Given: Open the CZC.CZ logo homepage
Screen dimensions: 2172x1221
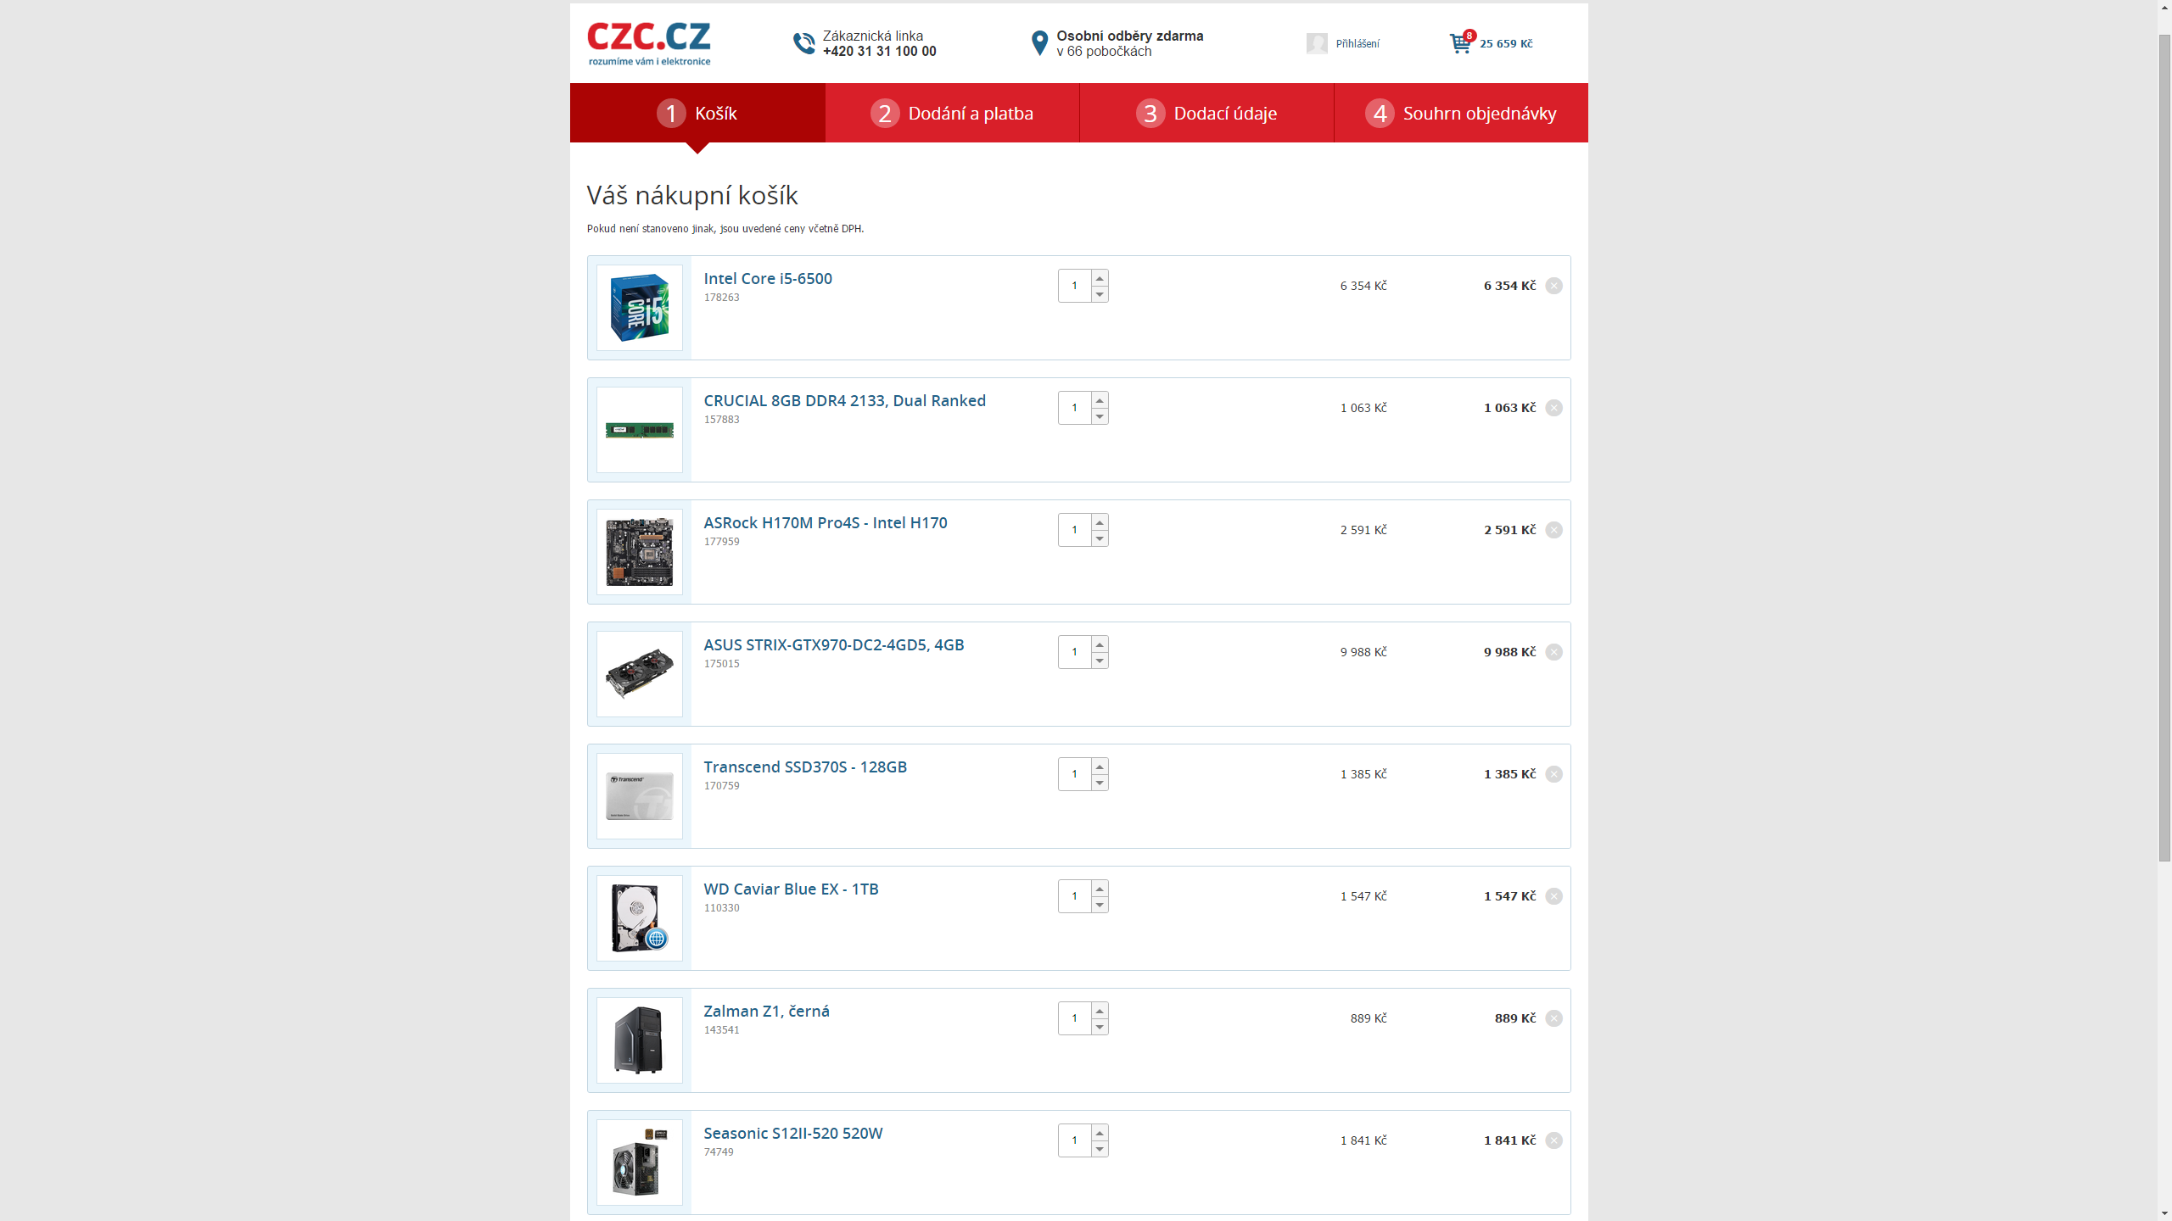Looking at the screenshot, I should pyautogui.click(x=649, y=43).
